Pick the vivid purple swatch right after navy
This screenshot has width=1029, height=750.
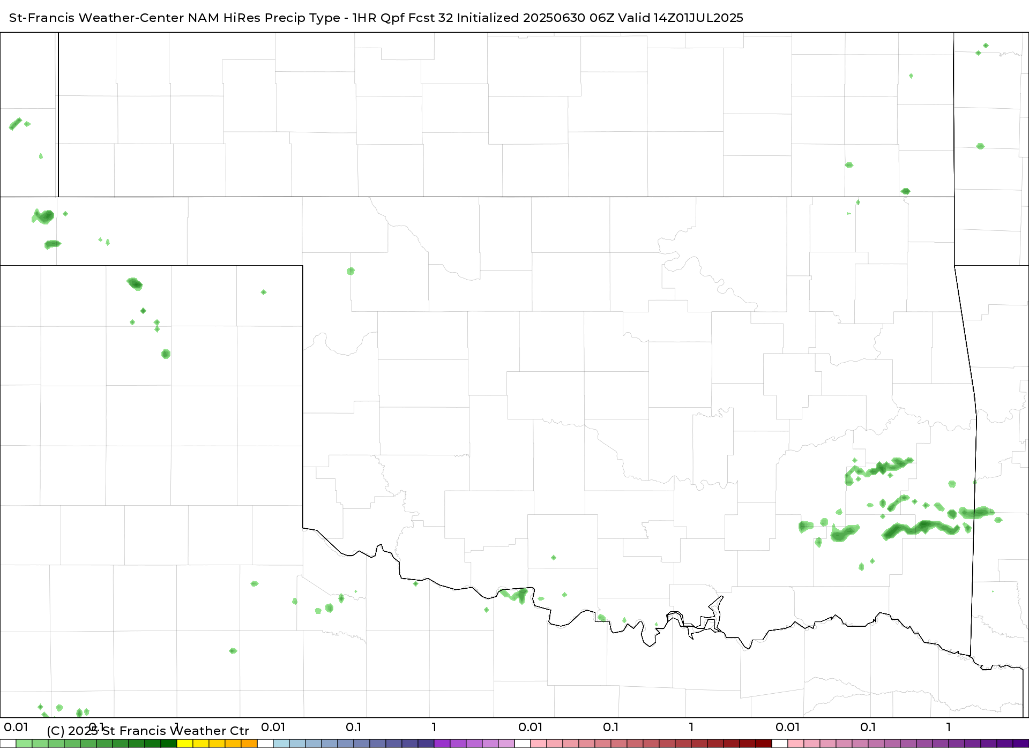point(442,744)
